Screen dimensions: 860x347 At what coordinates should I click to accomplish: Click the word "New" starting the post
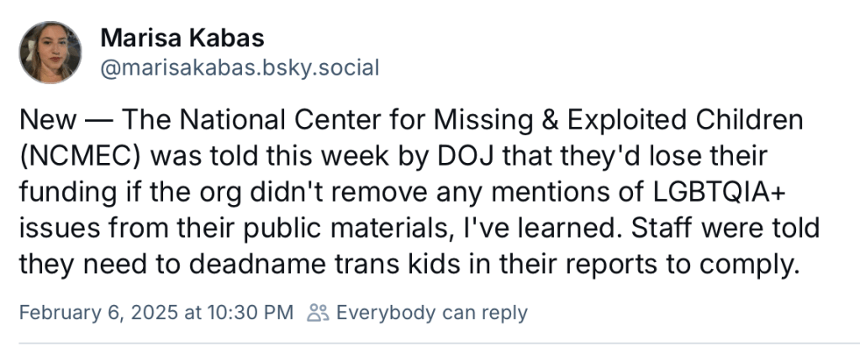pos(40,122)
